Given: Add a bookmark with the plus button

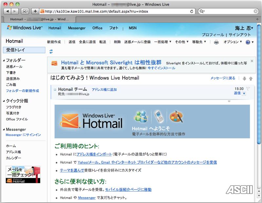Looking at the screenshot, I should pos(35,11).
